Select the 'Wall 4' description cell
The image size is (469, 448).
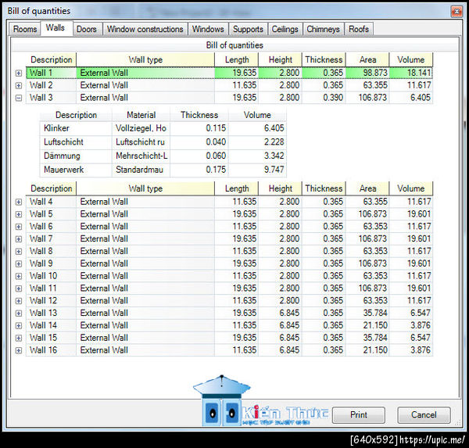point(51,202)
